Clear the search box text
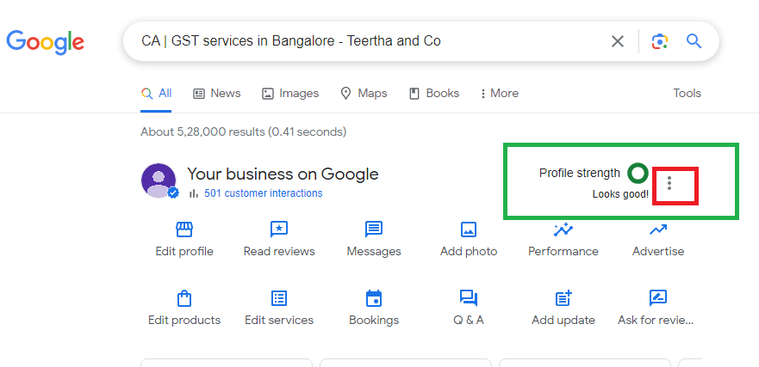 point(618,41)
